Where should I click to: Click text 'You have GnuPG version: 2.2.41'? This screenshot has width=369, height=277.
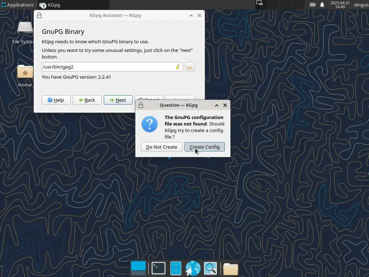(x=76, y=77)
